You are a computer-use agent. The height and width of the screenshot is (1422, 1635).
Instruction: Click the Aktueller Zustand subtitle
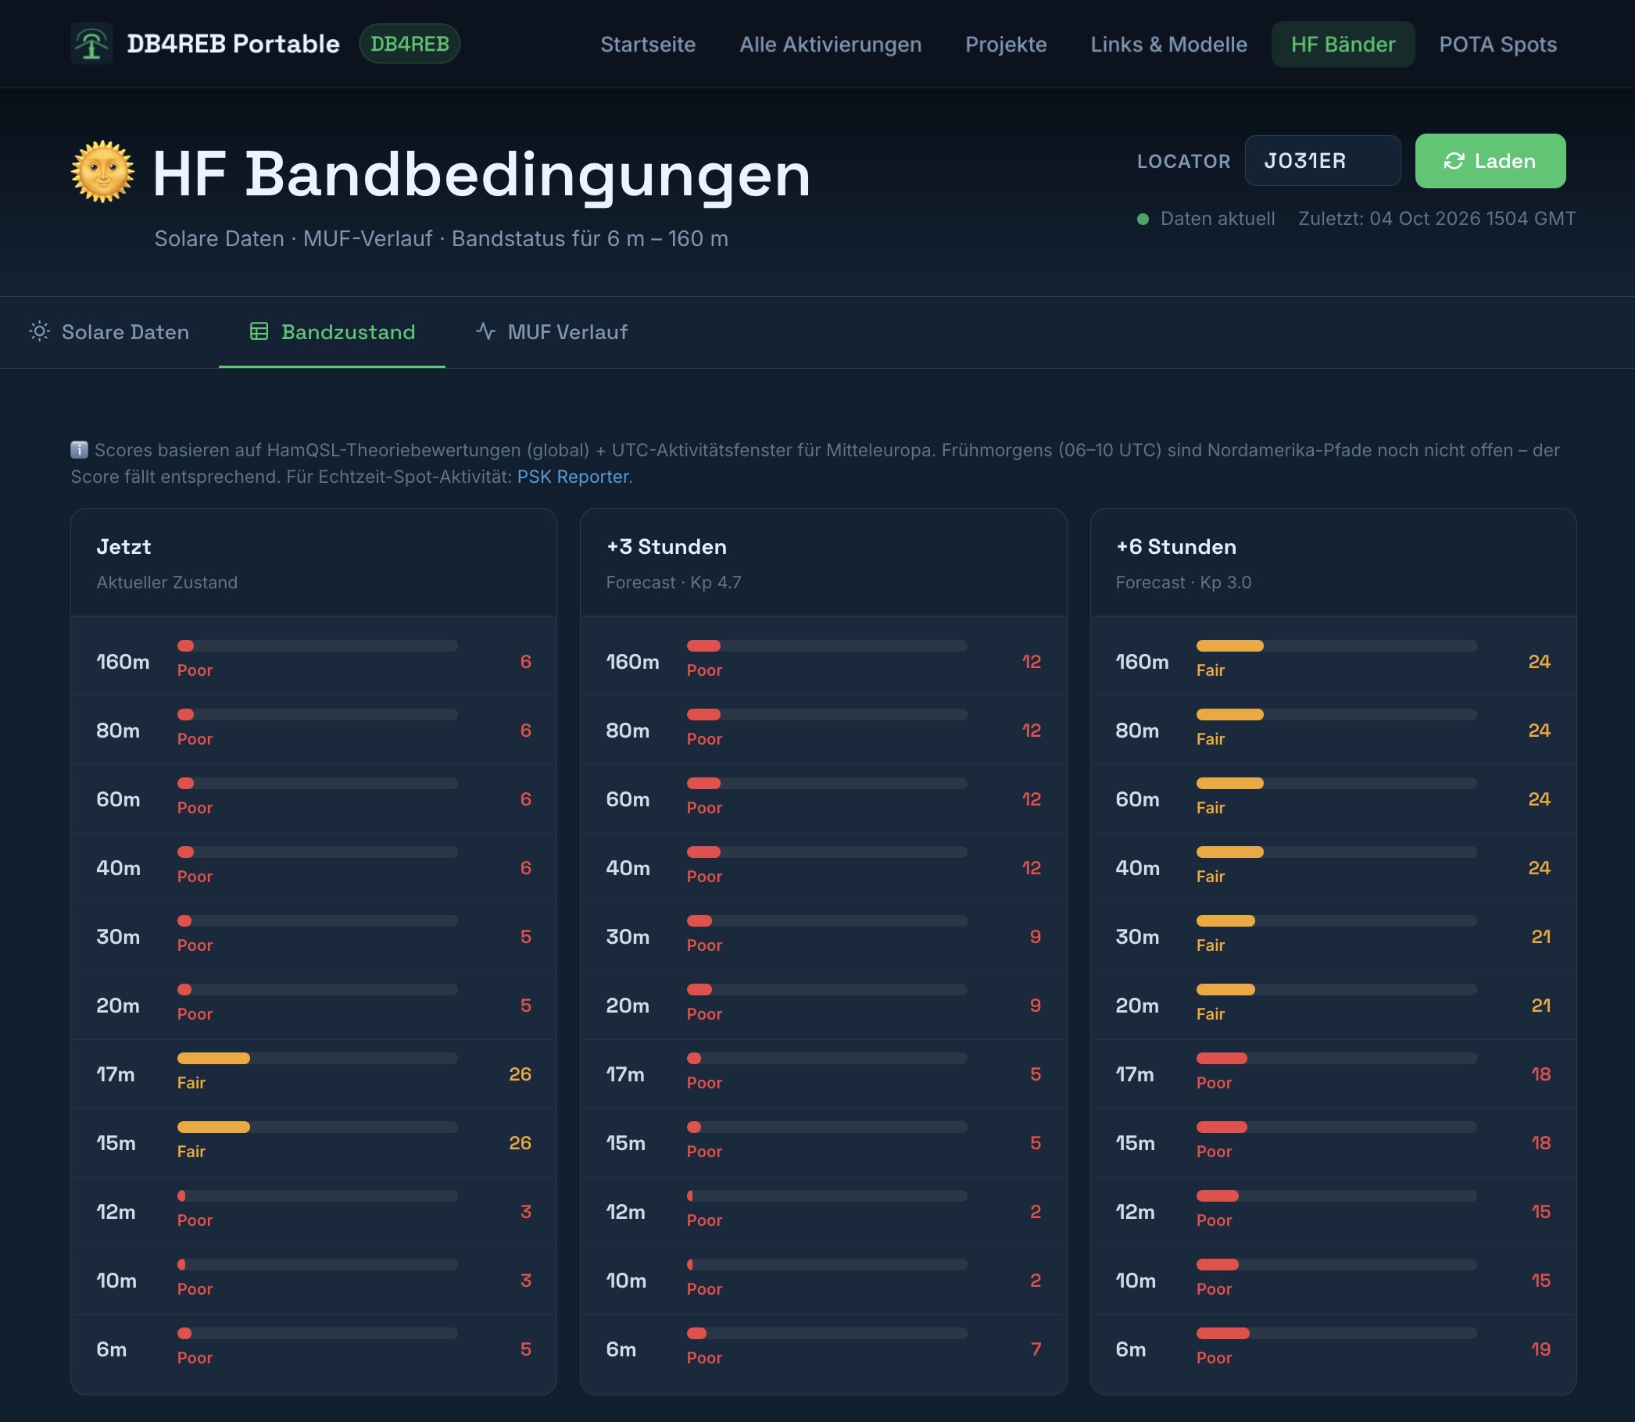(166, 582)
